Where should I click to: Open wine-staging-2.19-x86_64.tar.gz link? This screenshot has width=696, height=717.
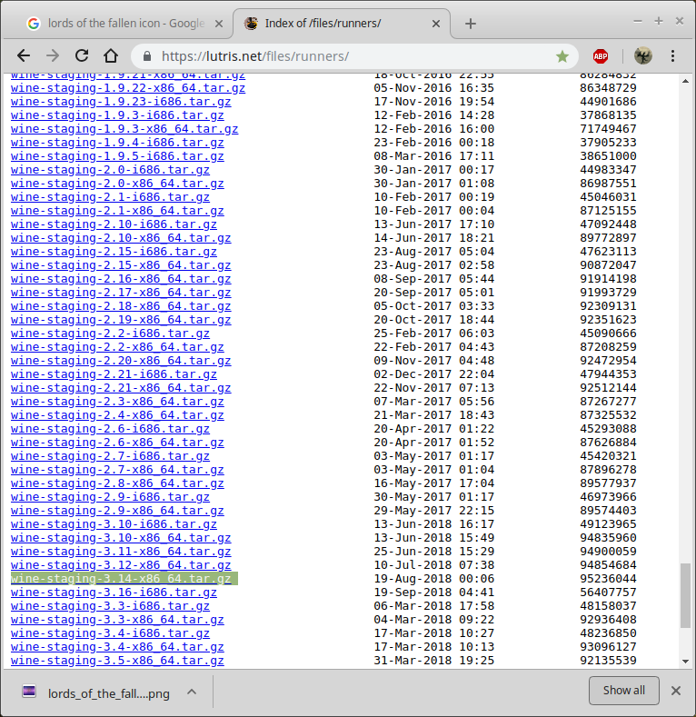click(121, 320)
